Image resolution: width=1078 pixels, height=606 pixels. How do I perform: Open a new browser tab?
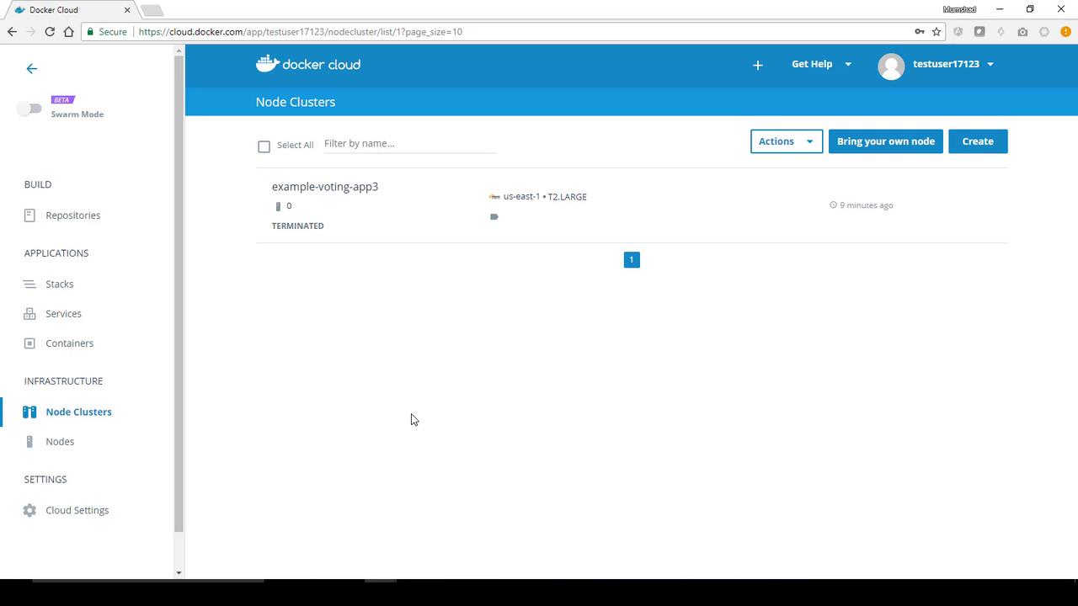[x=152, y=10]
